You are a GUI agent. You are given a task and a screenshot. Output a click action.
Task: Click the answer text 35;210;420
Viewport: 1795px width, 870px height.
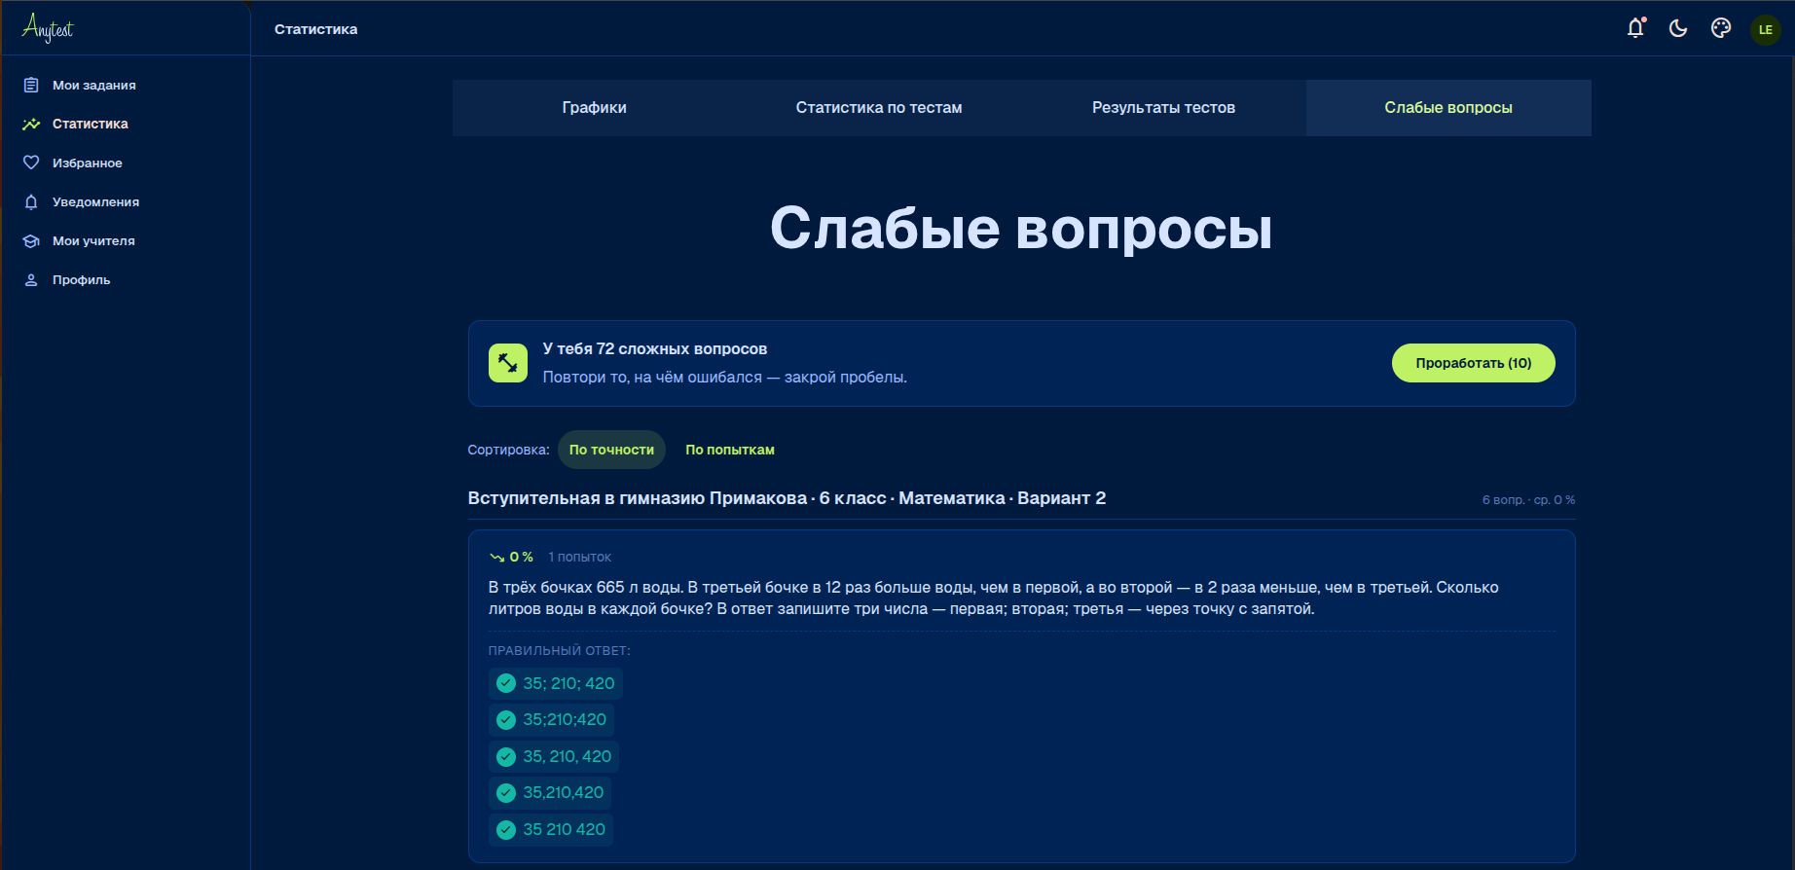565,720
